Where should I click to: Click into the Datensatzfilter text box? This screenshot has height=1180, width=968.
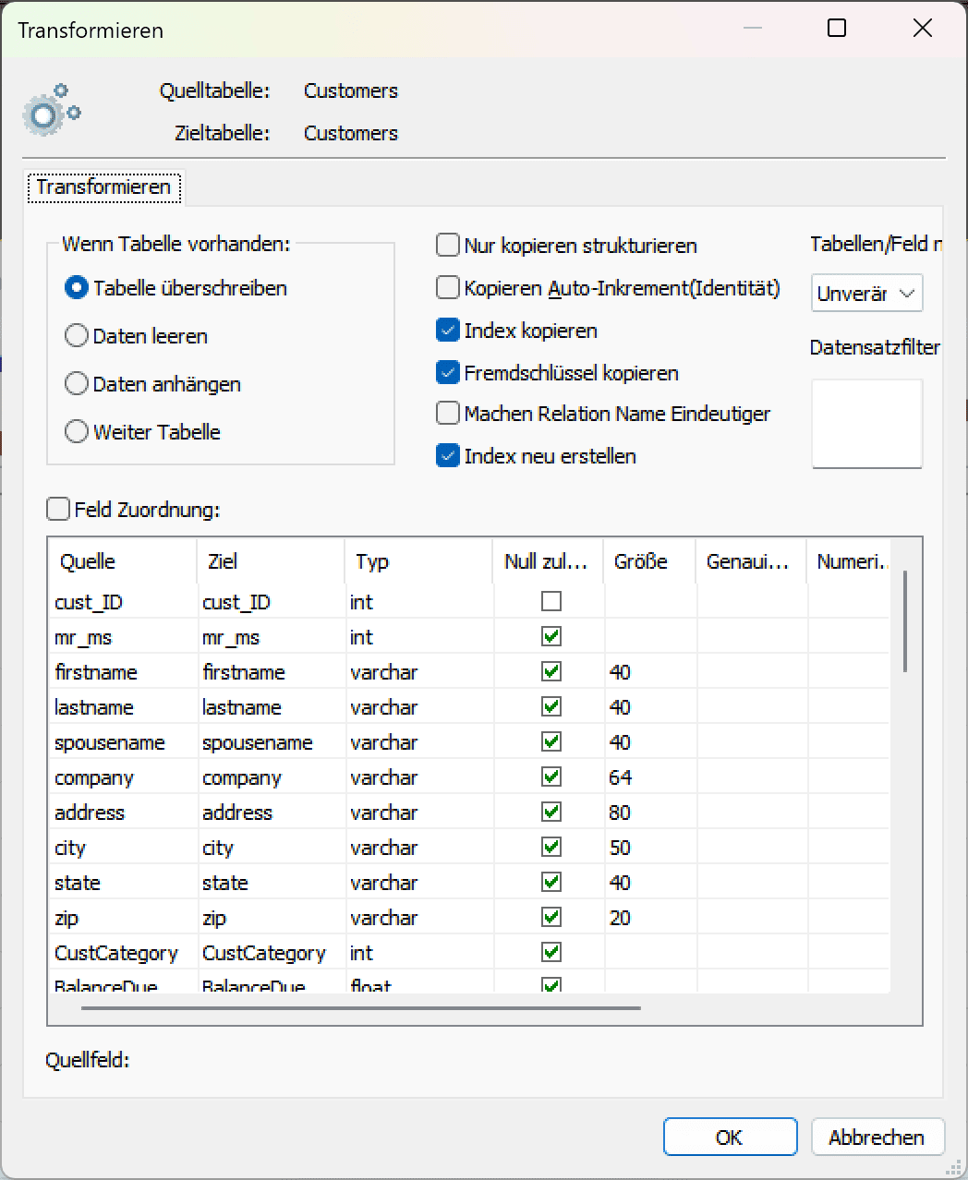coord(866,423)
